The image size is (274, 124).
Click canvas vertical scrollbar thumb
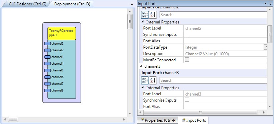coord(130,21)
